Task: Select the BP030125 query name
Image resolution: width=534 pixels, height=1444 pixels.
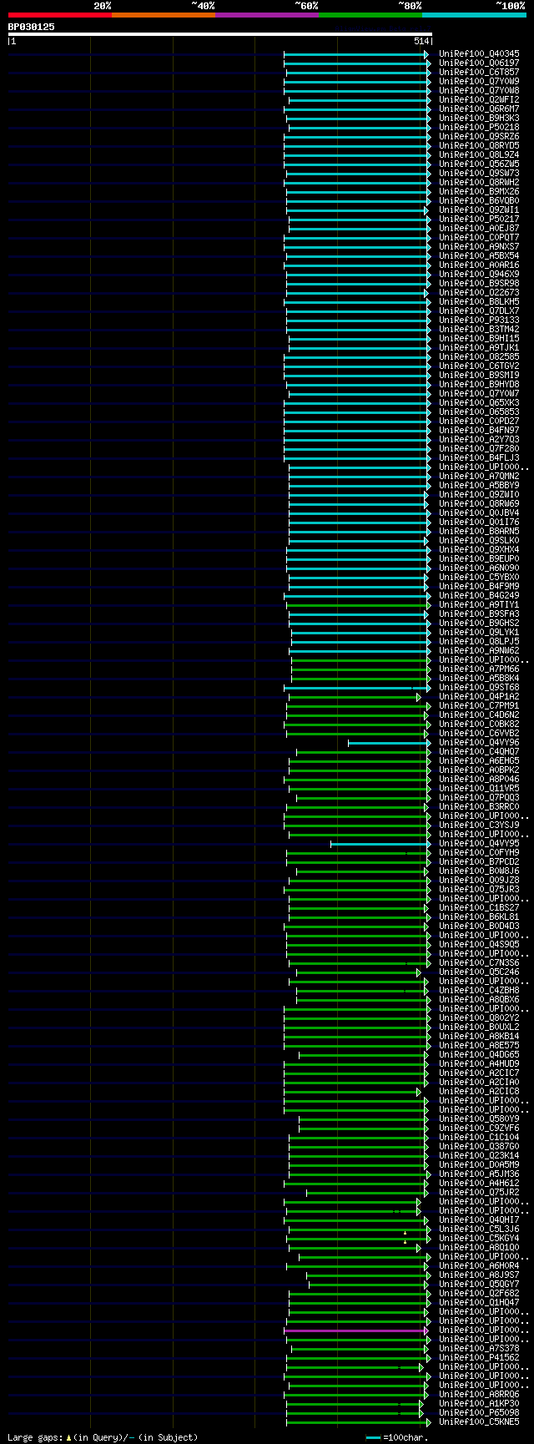Action: pos(32,27)
